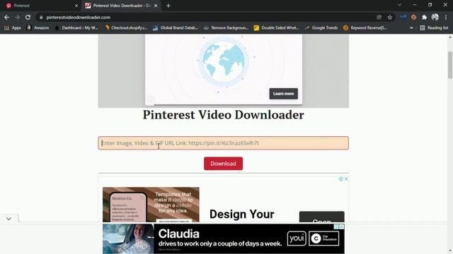
Task: Select the Pinterest Video Downloader tab
Action: coord(121,6)
